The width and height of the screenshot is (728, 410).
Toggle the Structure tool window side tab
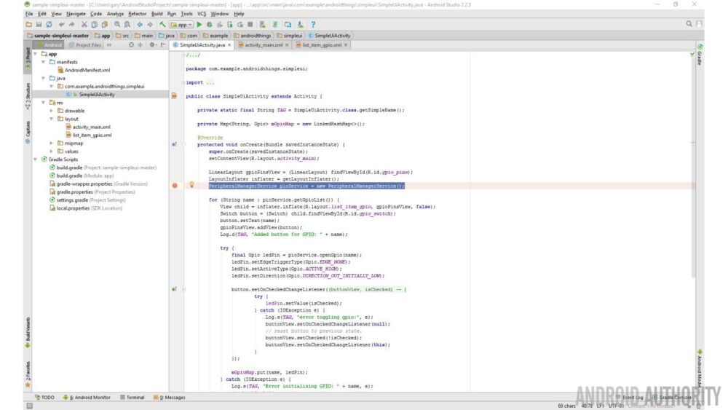coord(28,95)
